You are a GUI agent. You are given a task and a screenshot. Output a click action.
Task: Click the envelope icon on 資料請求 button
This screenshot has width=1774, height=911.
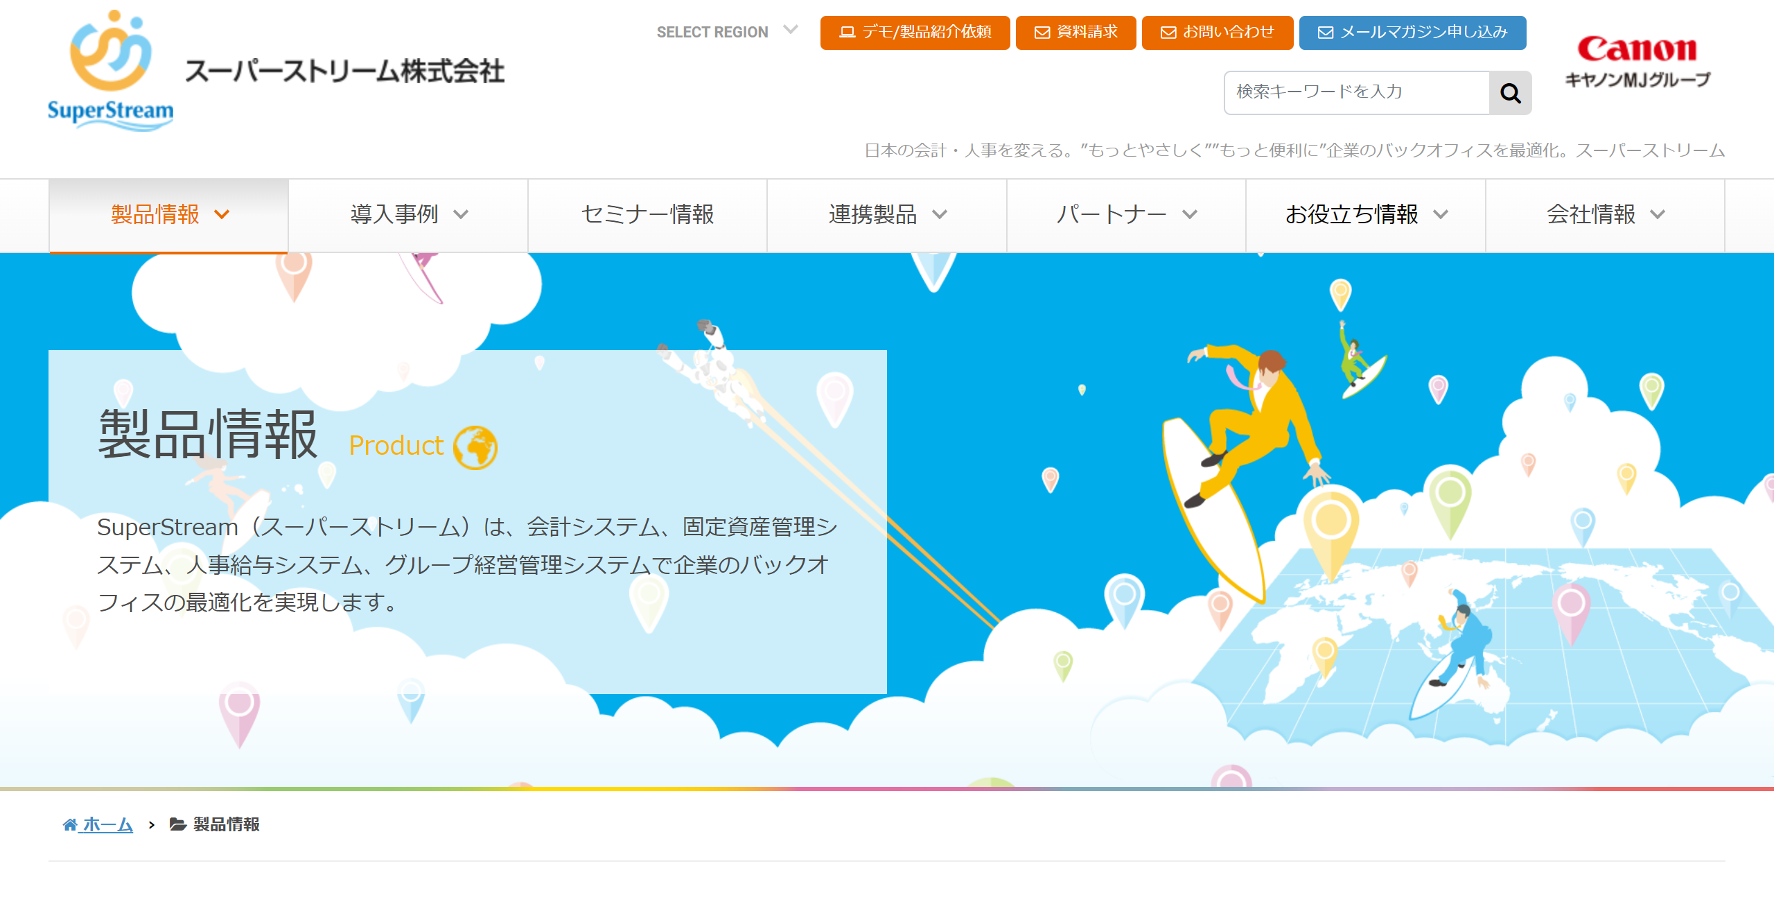click(x=1042, y=31)
